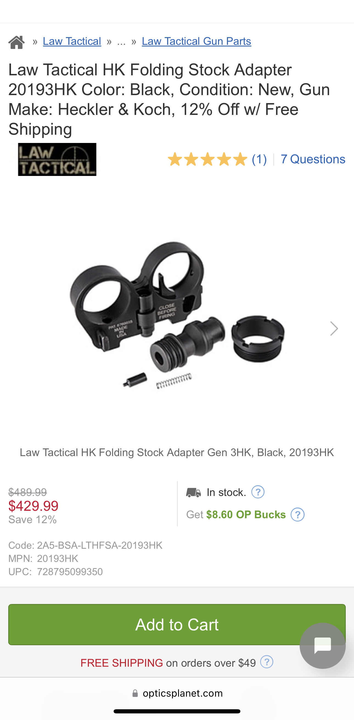
Task: Open the 7 Questions section
Action: coord(313,159)
